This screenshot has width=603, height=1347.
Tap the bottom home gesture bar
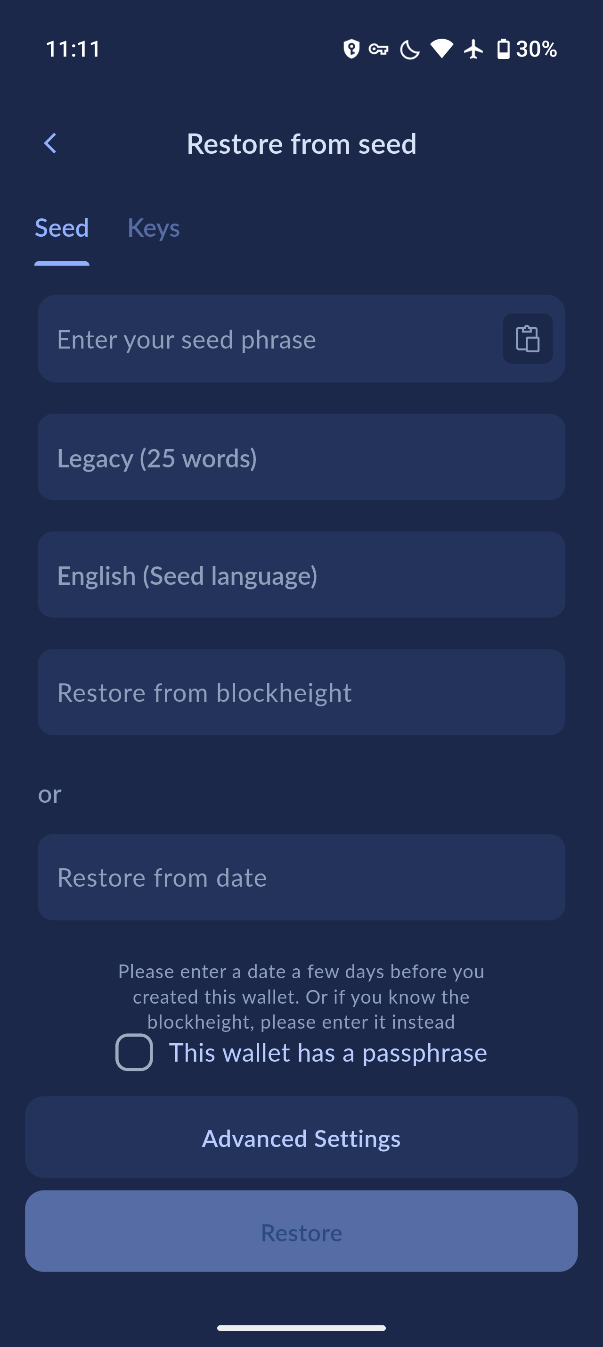pos(301,1328)
